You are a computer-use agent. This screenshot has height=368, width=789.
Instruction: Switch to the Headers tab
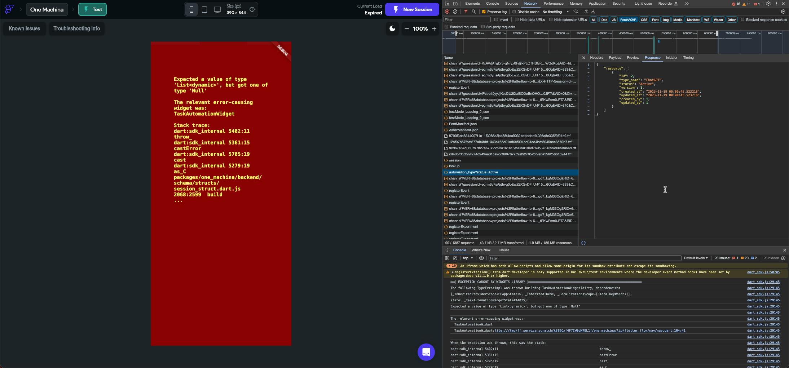click(x=596, y=58)
